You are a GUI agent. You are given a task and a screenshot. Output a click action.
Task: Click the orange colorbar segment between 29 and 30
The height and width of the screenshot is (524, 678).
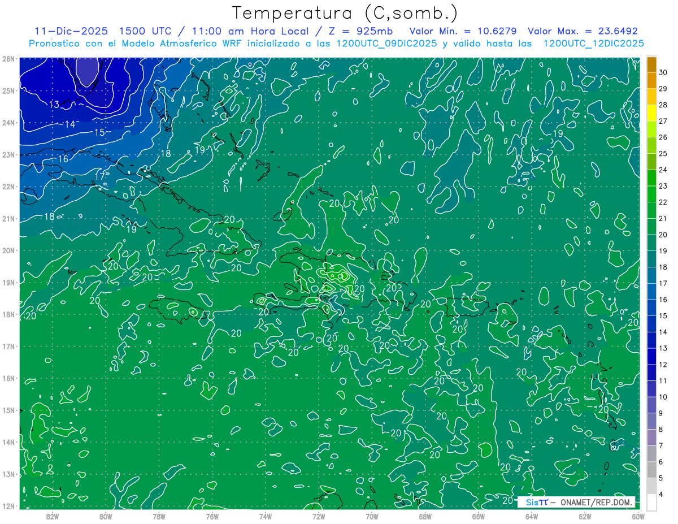651,81
